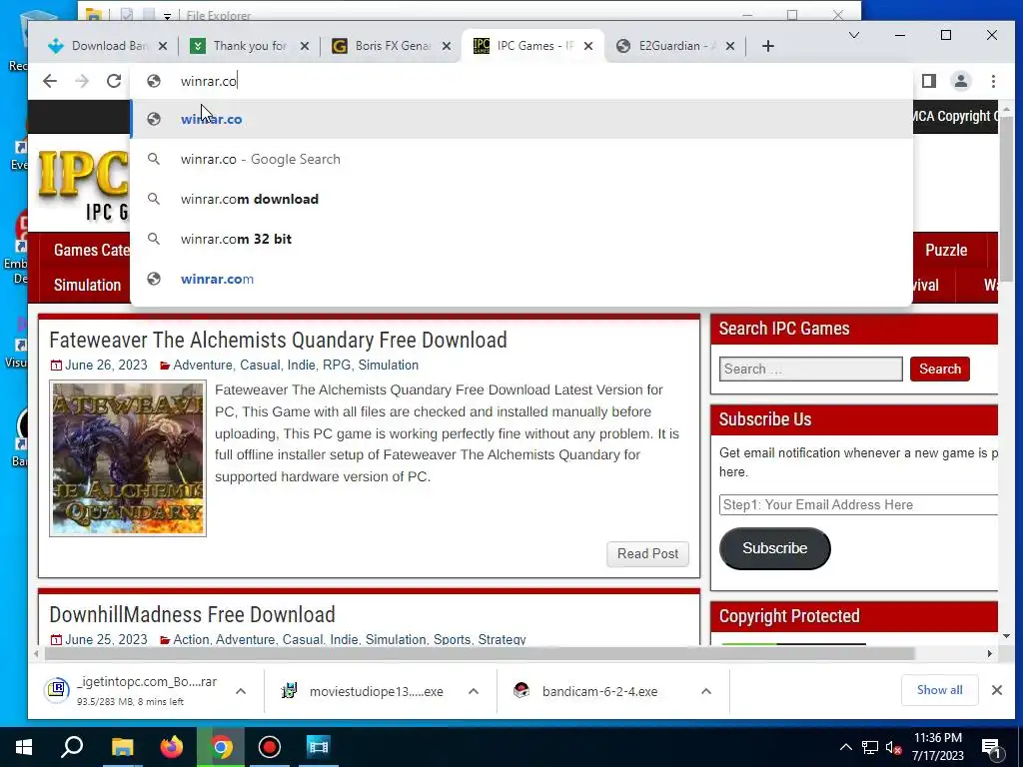
Task: Click the red Search button
Action: tap(939, 370)
